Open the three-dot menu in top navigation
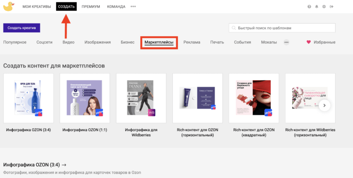The width and height of the screenshot is (353, 178). 133,7
